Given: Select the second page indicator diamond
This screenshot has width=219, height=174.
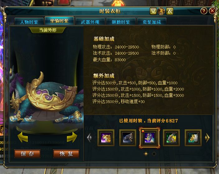Looking at the screenshot, I should (x=154, y=154).
